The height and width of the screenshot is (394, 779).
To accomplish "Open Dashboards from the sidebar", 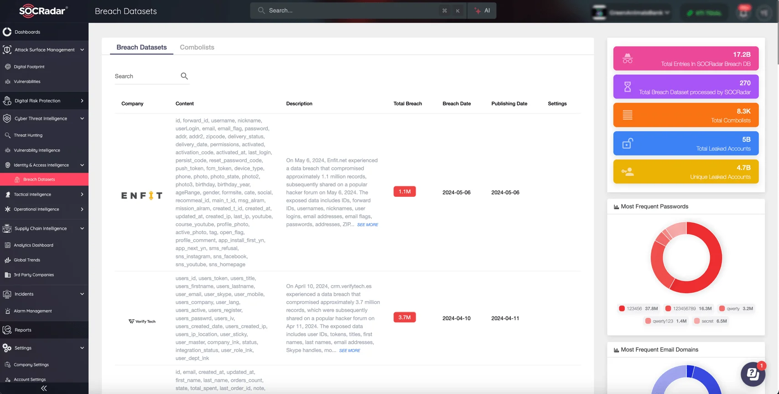I will pos(27,32).
